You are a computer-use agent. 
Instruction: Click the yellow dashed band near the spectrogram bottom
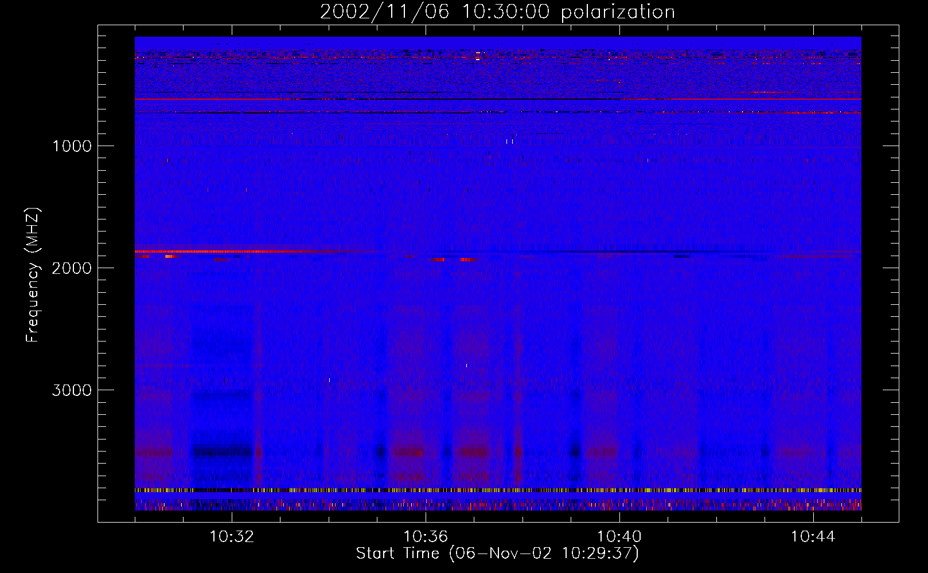click(498, 490)
